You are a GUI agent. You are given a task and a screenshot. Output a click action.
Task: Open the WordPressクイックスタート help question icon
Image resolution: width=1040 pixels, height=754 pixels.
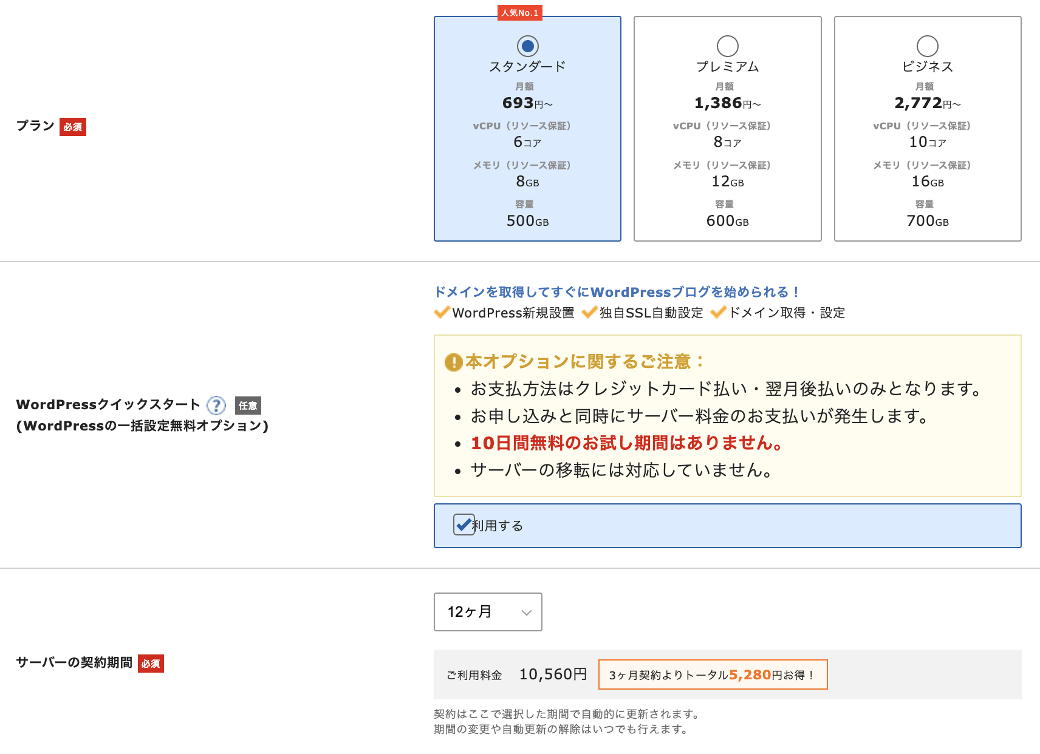(216, 405)
